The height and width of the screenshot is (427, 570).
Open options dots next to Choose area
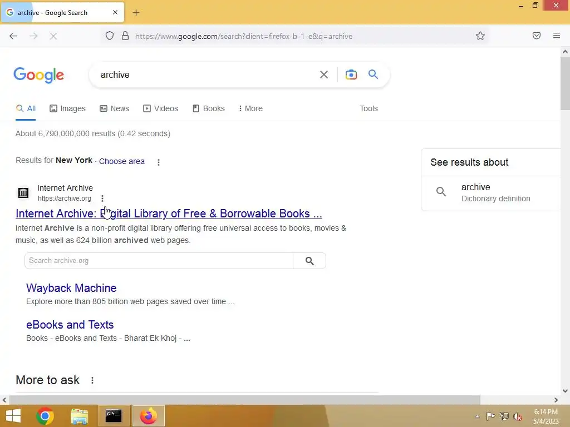point(159,162)
